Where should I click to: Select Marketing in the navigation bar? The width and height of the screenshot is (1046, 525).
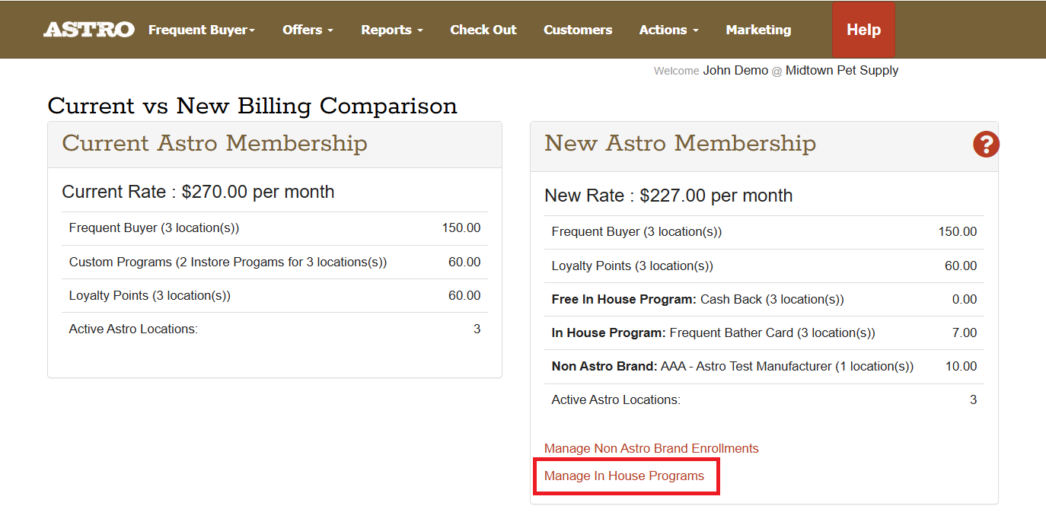click(x=757, y=30)
